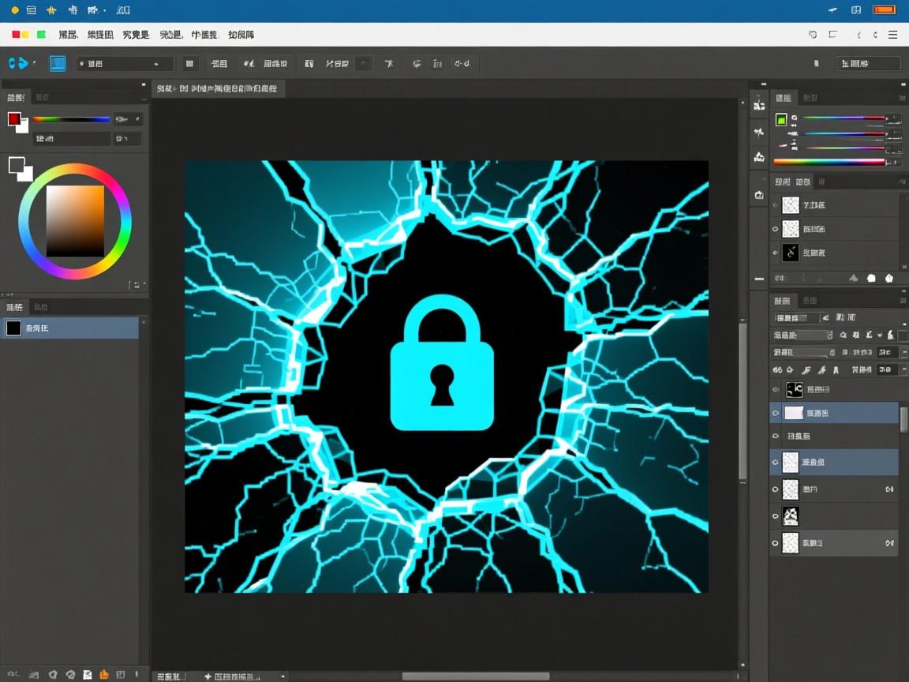The height and width of the screenshot is (682, 909).
Task: Click the orange battery icon in the top bar
Action: (885, 10)
